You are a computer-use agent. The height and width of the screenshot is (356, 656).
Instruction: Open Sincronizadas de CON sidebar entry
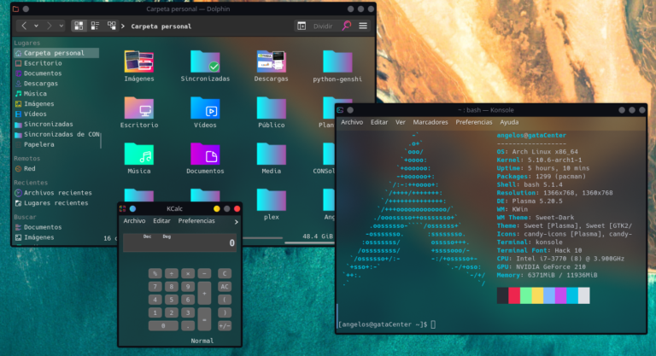pyautogui.click(x=56, y=134)
